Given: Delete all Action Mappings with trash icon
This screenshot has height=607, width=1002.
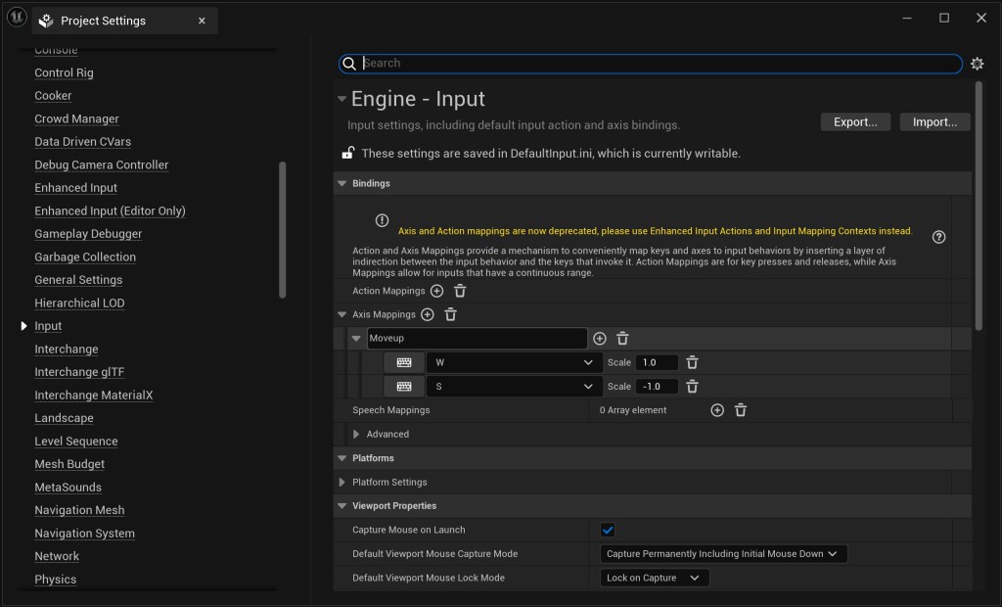Looking at the screenshot, I should [x=460, y=291].
